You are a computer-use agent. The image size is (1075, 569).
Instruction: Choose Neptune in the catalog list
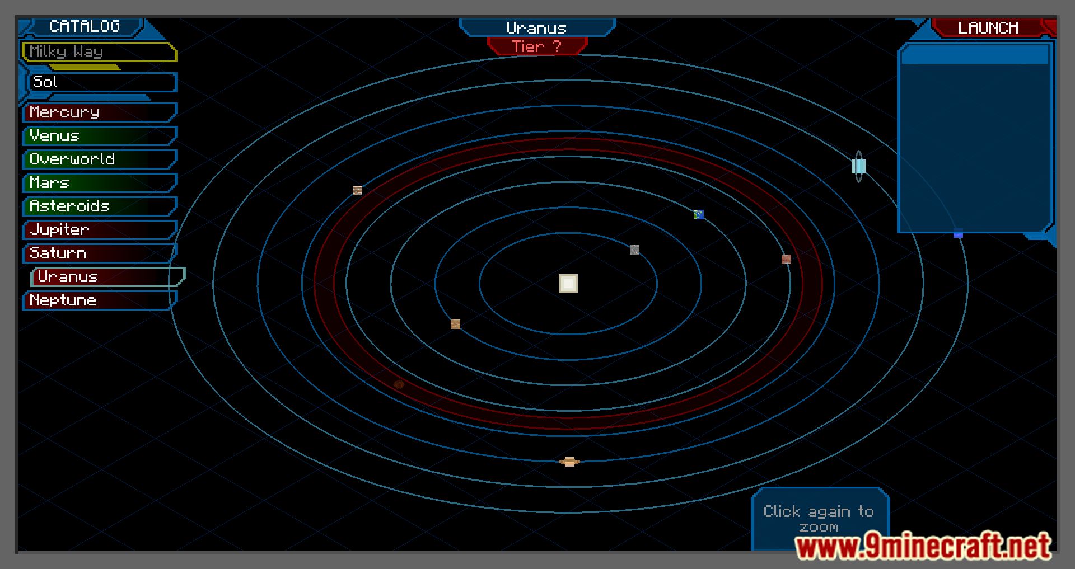pyautogui.click(x=100, y=300)
